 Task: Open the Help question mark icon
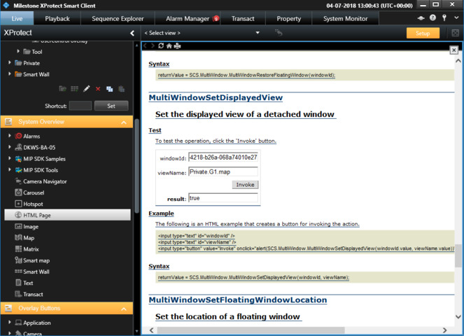coord(433,18)
